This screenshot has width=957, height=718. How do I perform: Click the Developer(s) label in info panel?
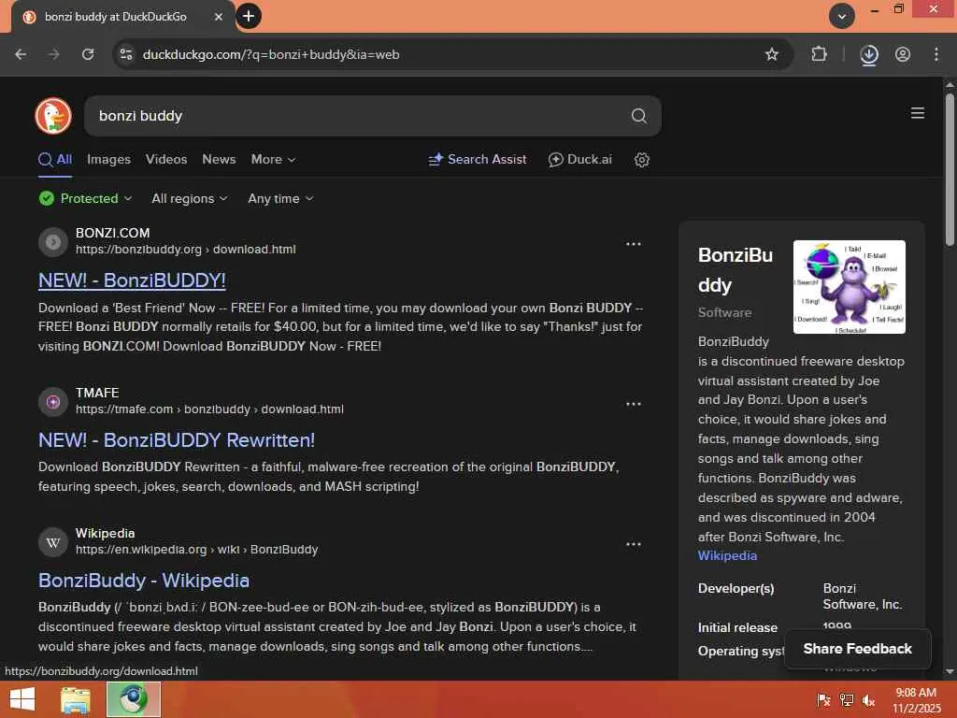(x=736, y=589)
